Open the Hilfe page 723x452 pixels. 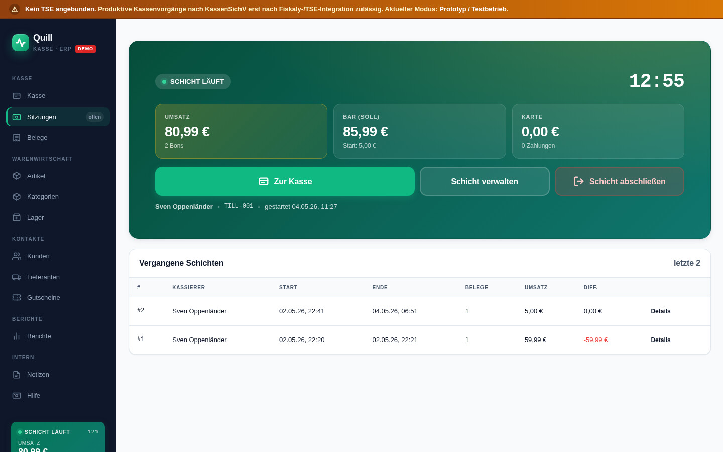click(x=58, y=396)
